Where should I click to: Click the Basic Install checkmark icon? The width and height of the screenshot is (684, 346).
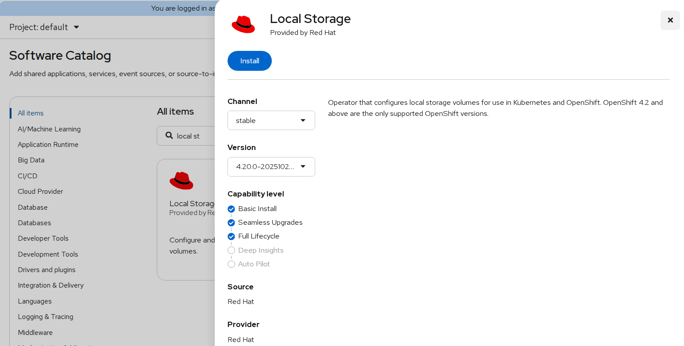(x=231, y=209)
